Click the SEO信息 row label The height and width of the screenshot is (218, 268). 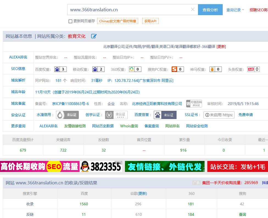tap(18, 69)
